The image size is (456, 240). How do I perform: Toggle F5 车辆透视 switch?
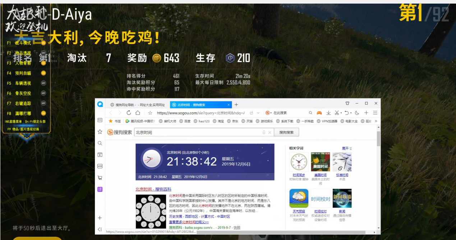pyautogui.click(x=43, y=83)
